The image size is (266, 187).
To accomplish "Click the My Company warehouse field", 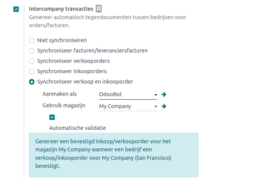I will coord(125,106).
